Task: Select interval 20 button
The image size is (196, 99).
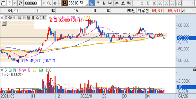Action: tap(160, 3)
